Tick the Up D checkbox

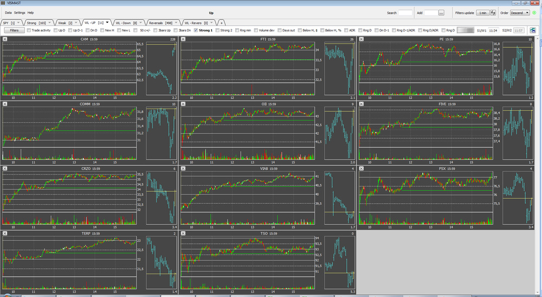click(56, 30)
